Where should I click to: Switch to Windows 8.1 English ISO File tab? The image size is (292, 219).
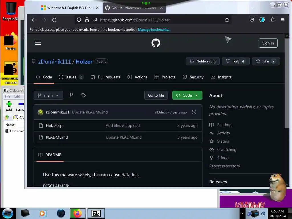click(70, 8)
